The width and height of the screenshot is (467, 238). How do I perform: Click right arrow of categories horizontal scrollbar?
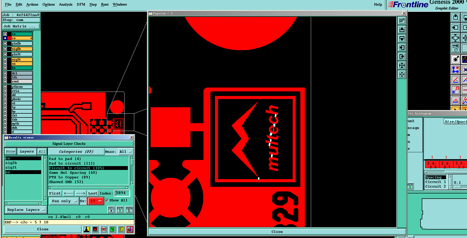127,188
